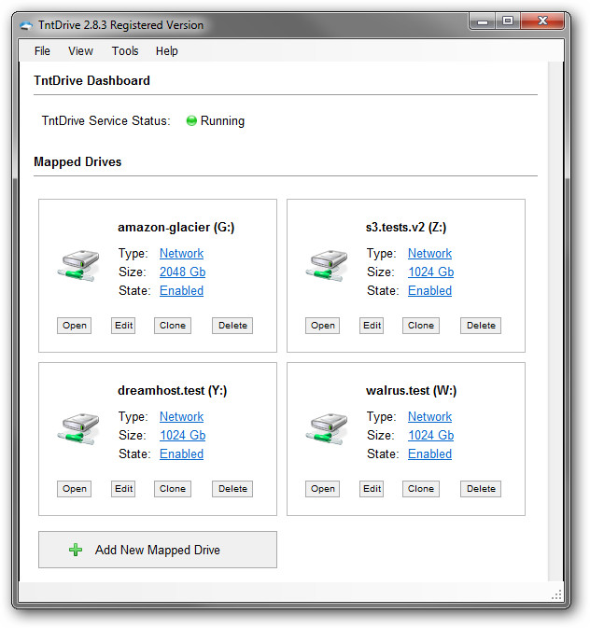Open the View menu

click(x=80, y=51)
